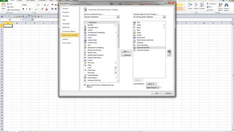Click cell A1 in the worksheet
The image size is (234, 132).
tap(8, 26)
